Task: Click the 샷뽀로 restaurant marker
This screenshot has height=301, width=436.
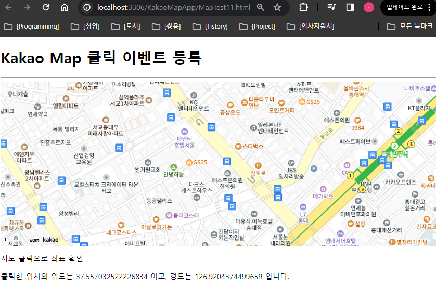Action: coord(258,166)
